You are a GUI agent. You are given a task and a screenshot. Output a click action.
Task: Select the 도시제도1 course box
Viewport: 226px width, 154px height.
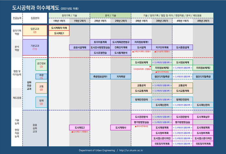(x=59, y=33)
